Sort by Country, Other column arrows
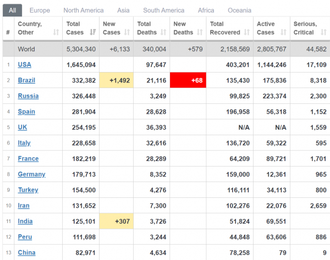Viewport: 330px width, 260px height. [x=56, y=32]
